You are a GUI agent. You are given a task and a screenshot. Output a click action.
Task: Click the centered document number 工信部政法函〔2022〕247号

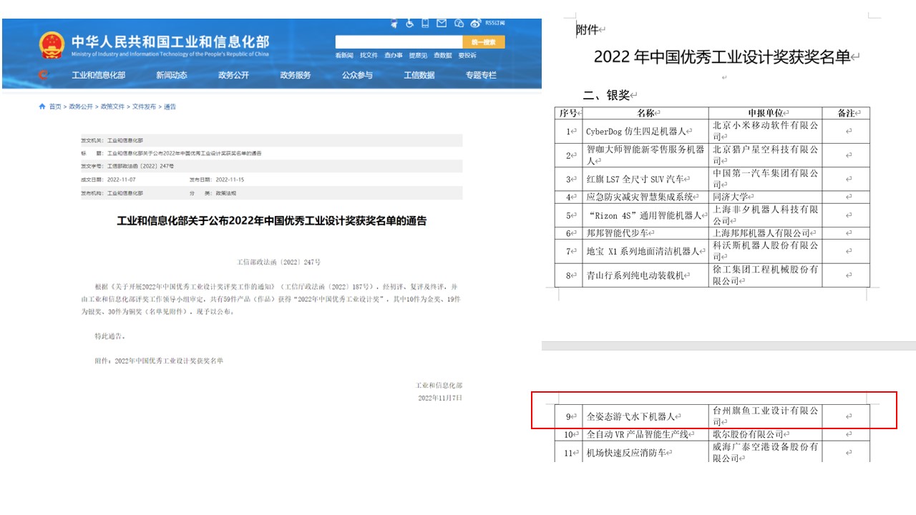pyautogui.click(x=278, y=263)
